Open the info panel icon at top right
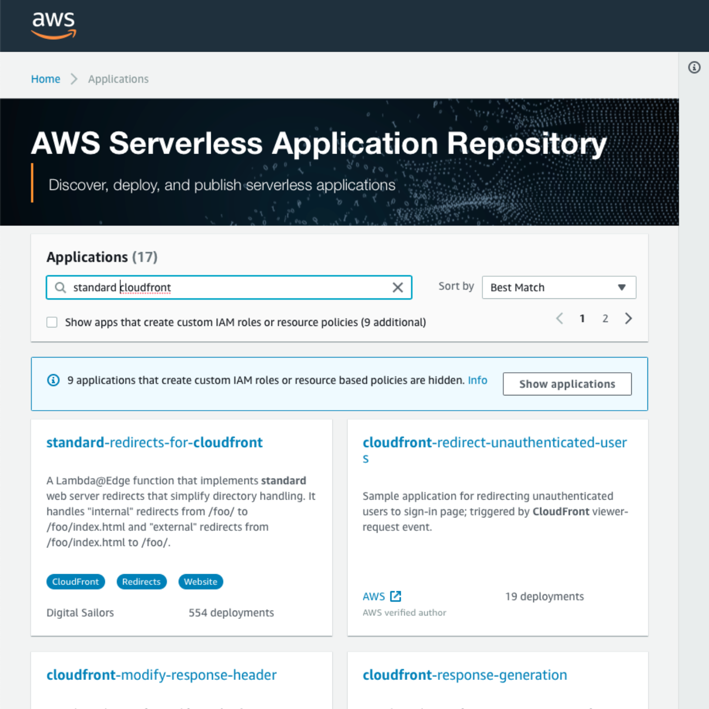 point(694,67)
